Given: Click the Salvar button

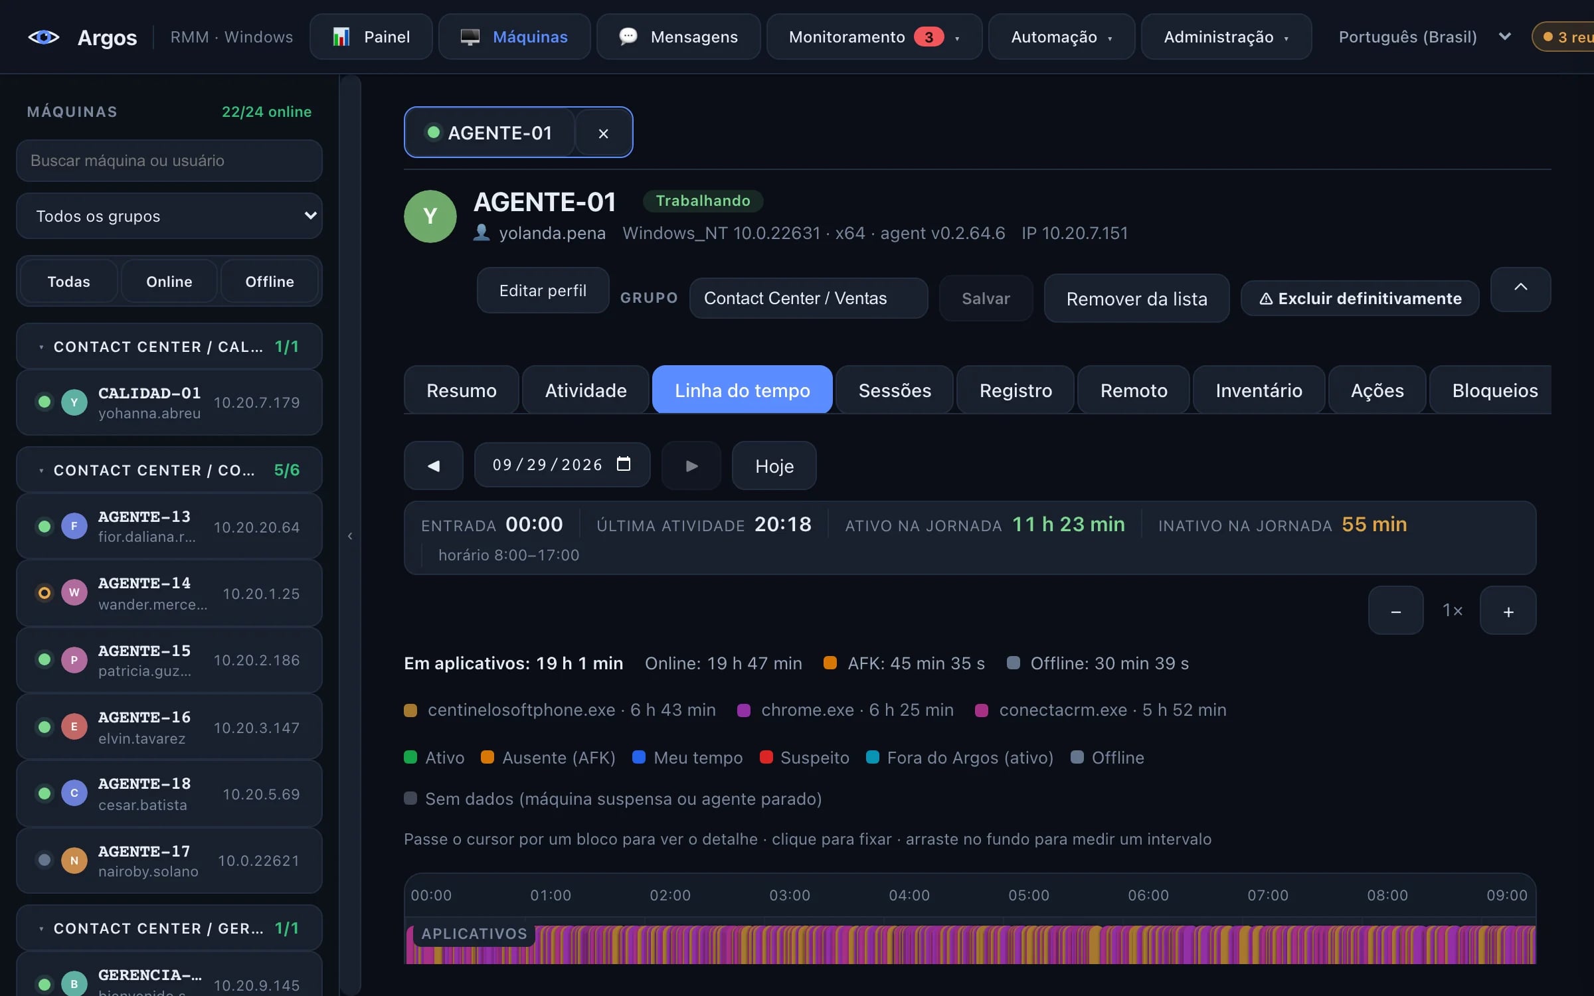Looking at the screenshot, I should click(x=986, y=299).
